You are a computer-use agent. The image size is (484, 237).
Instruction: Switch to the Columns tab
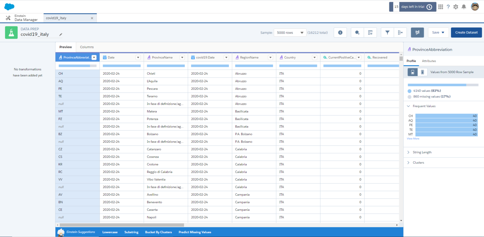[x=87, y=47]
